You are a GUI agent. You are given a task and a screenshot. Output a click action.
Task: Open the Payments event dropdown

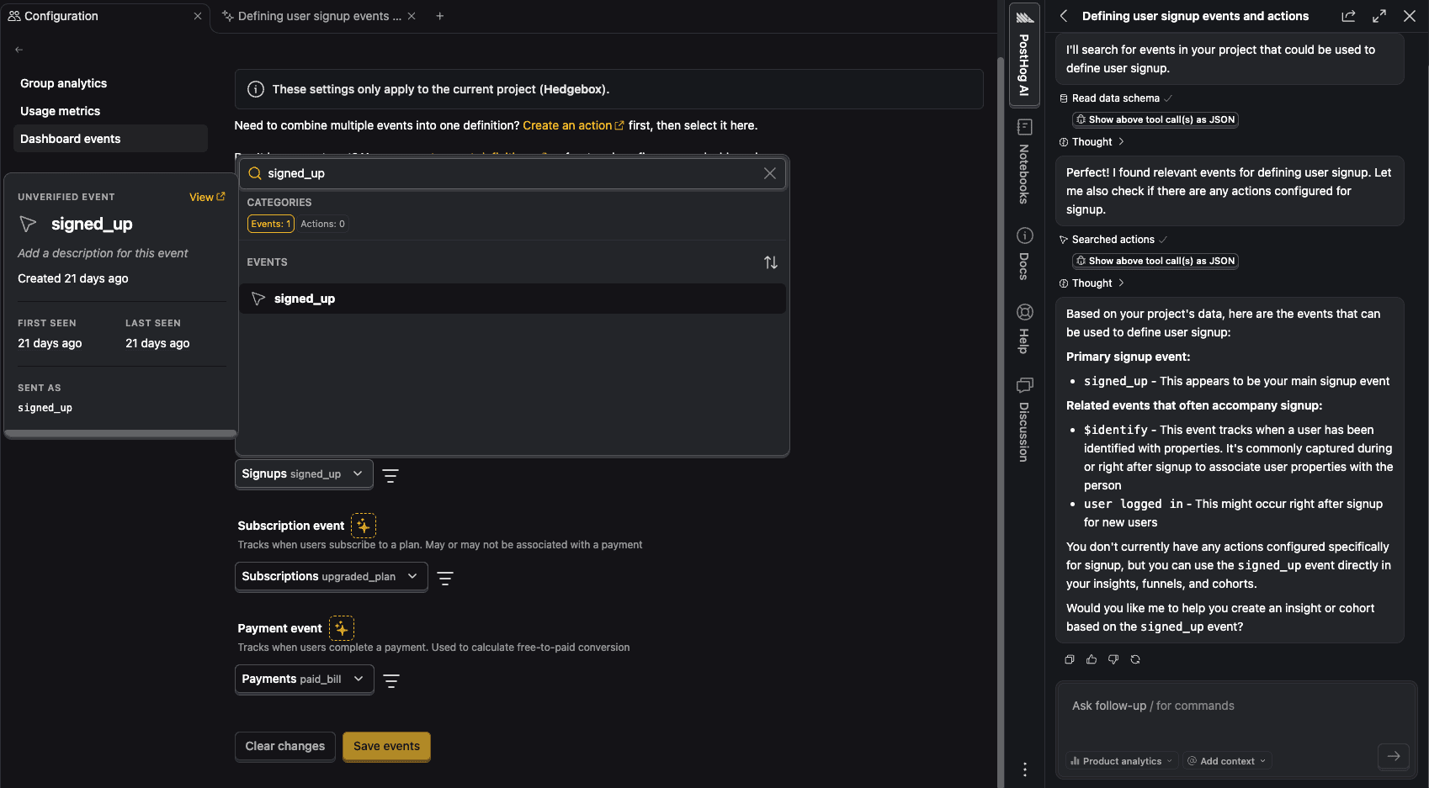[304, 679]
